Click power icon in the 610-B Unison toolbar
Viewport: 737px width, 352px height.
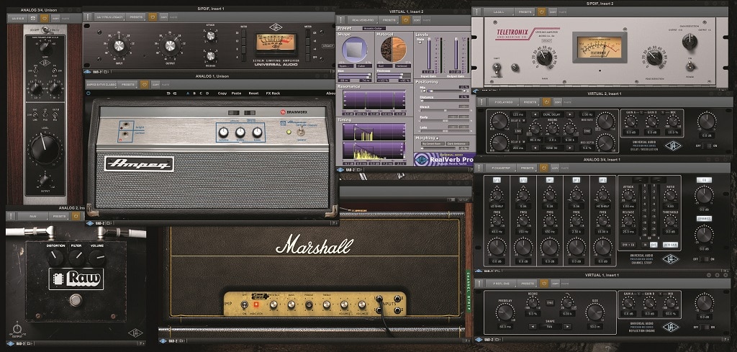[x=45, y=18]
